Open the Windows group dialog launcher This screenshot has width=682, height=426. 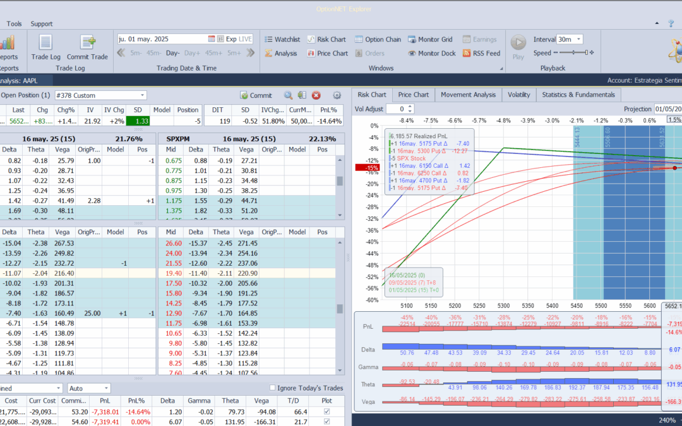tap(501, 68)
